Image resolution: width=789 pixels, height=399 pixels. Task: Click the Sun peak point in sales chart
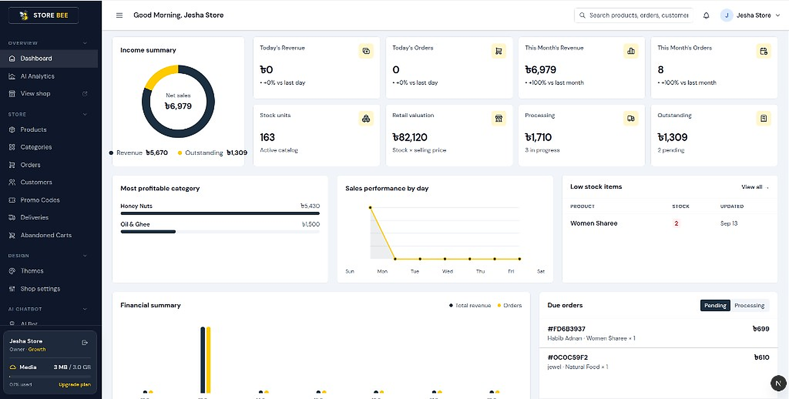point(370,208)
